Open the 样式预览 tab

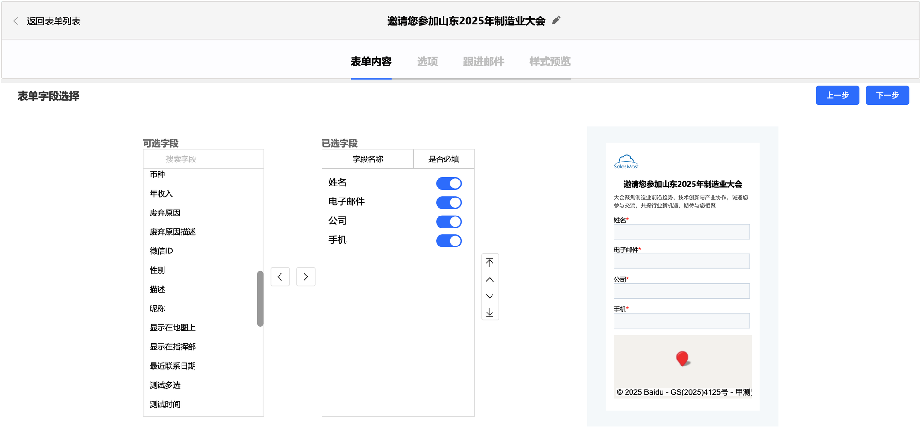click(x=549, y=62)
